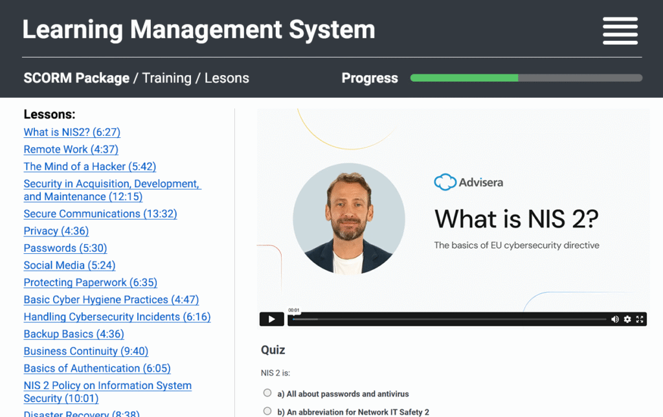Click the Advisera cloud logo
This screenshot has width=663, height=417.
pos(445,183)
